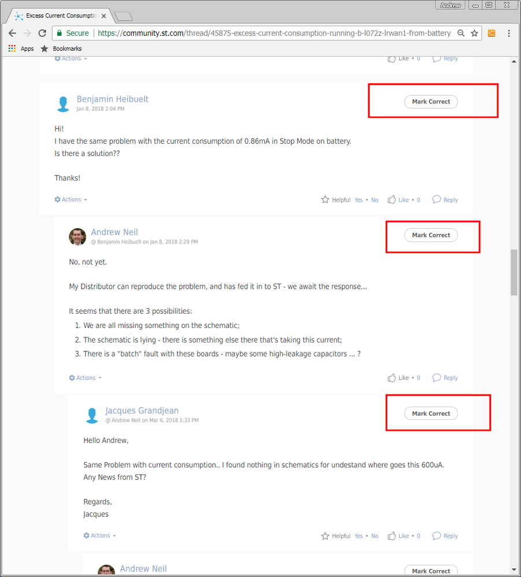Open the Chrome three-dot menu

click(509, 33)
